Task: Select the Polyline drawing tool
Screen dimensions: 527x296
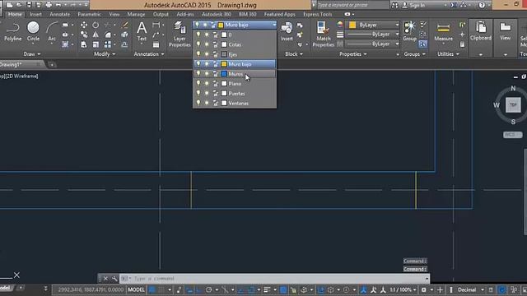Action: 13,31
